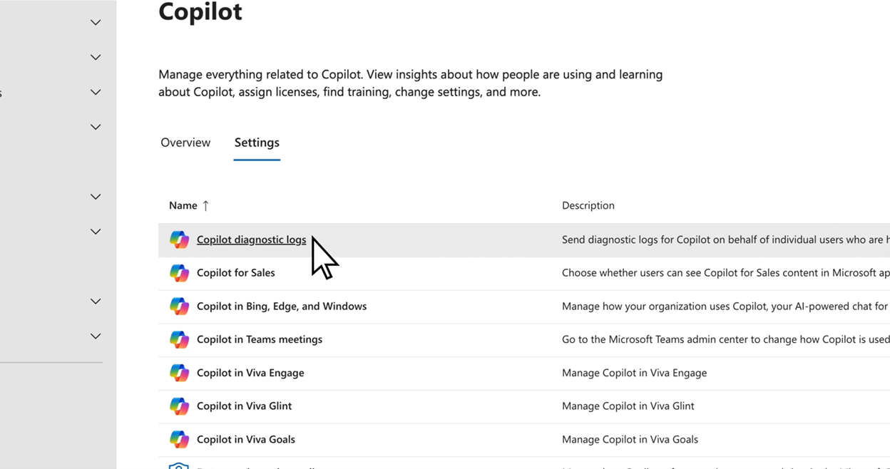Viewport: 890px width, 469px height.
Task: Expand the bottom-most chevron in the left sidebar
Action: pyautogui.click(x=96, y=336)
